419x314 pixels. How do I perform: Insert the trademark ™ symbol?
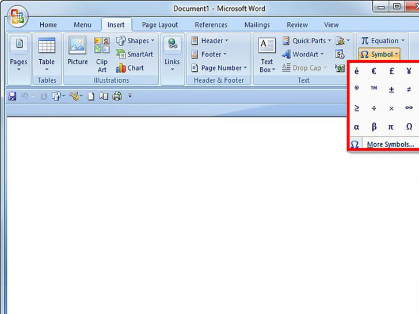tap(374, 88)
